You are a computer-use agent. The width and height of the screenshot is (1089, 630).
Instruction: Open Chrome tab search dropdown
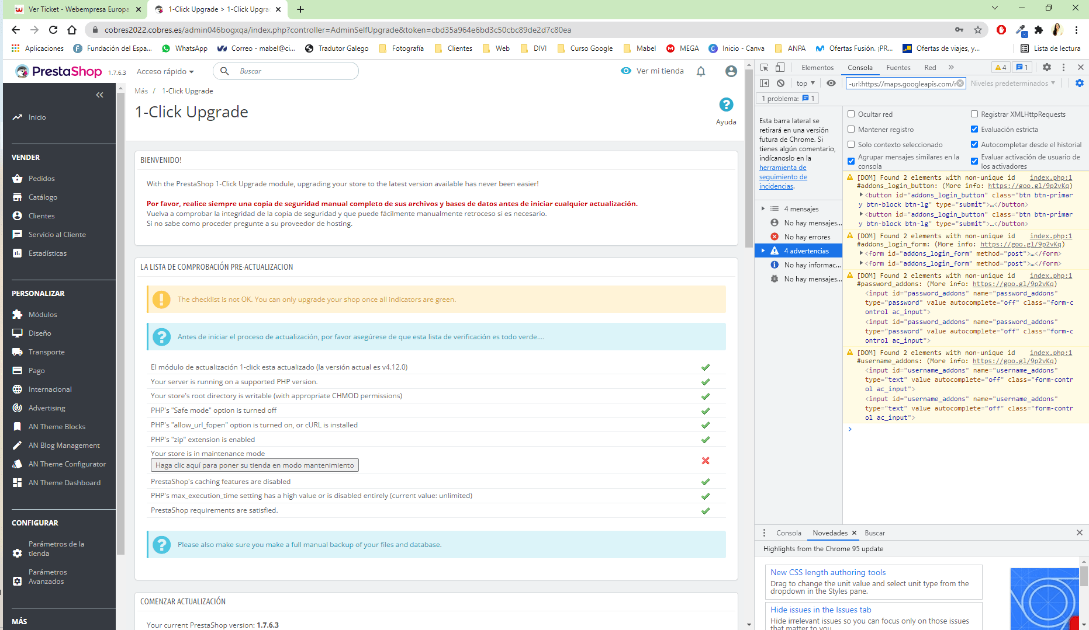coord(995,8)
